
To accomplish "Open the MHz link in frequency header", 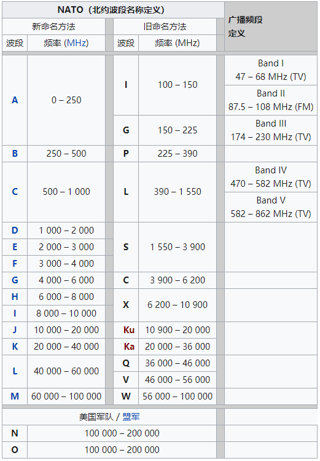I will 76,43.
